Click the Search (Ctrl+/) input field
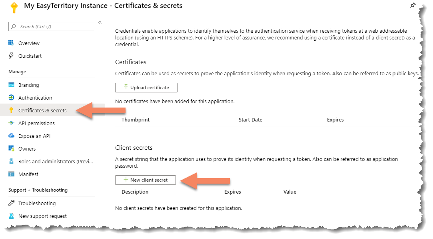The height and width of the screenshot is (239, 433). (x=52, y=27)
